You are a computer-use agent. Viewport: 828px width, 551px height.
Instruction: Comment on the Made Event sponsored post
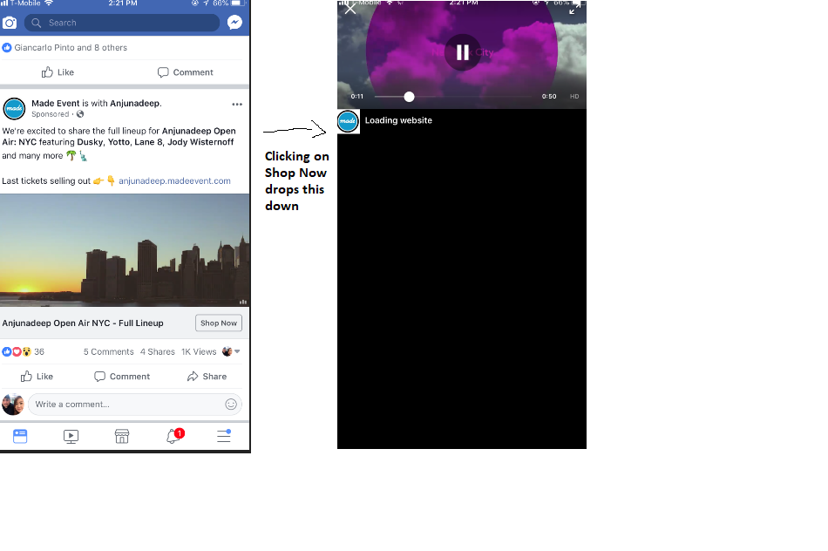point(122,376)
